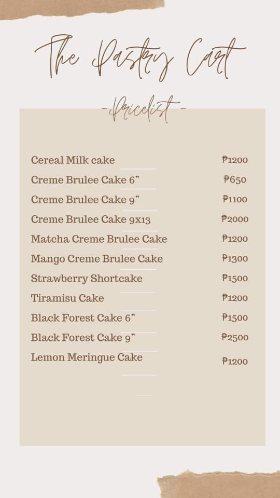Click the ₱1100 price
This screenshot has height=498, width=280.
coord(235,199)
